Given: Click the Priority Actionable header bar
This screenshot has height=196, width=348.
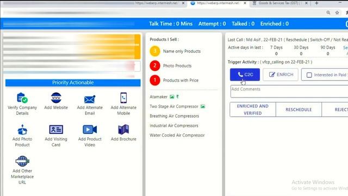Looking at the screenshot, I should 73,83.
